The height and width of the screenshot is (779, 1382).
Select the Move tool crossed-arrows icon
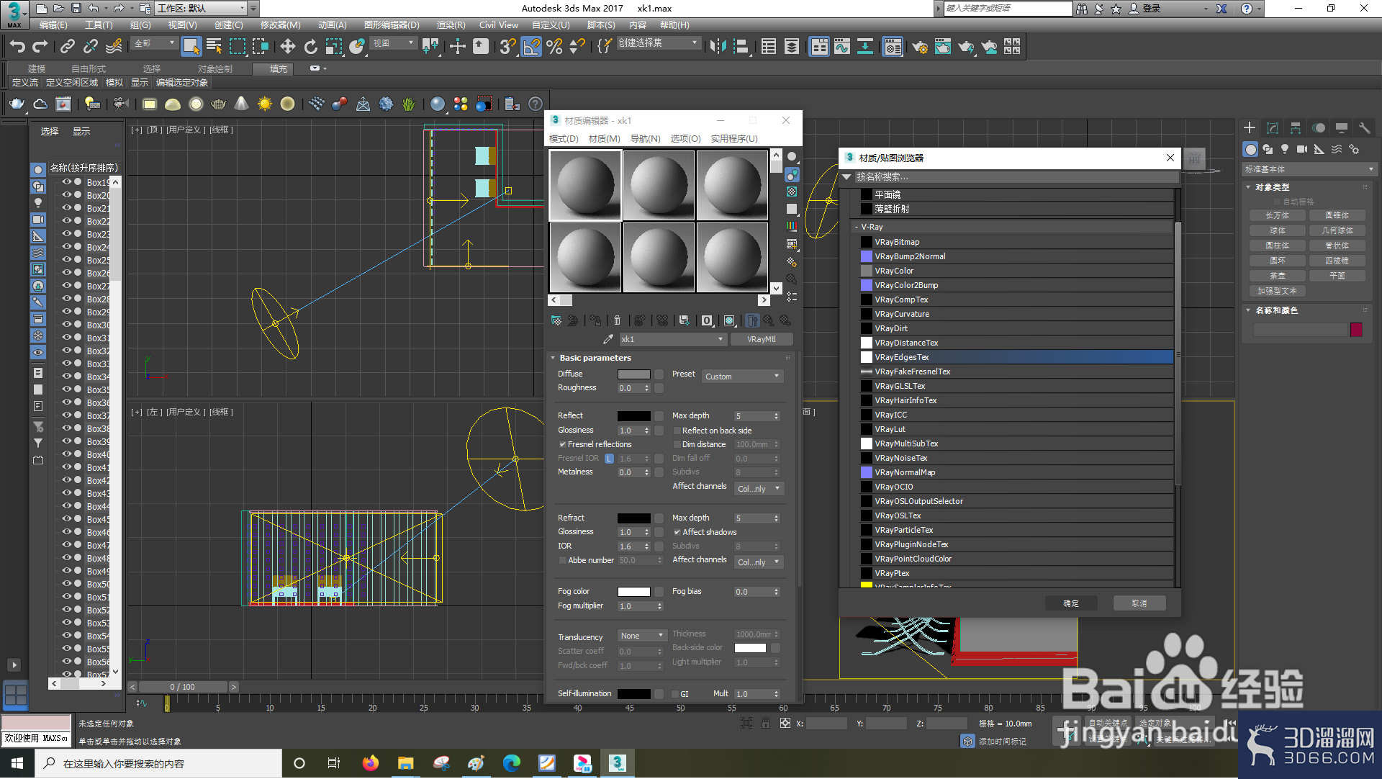coord(288,47)
